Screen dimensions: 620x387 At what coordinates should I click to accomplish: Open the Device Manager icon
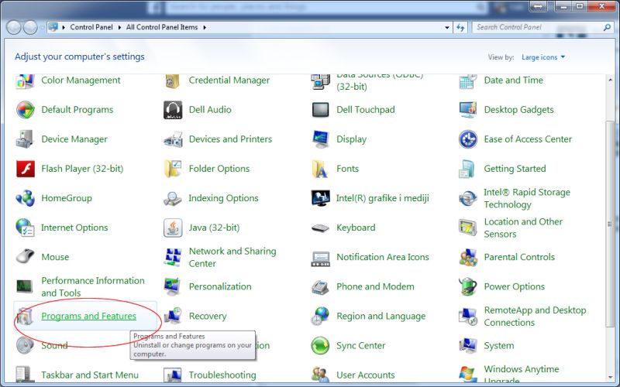[x=25, y=139]
